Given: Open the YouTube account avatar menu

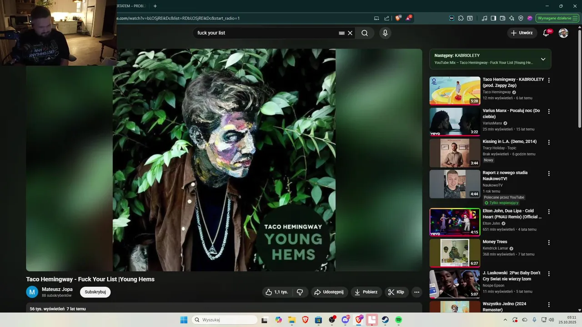Looking at the screenshot, I should 563,33.
